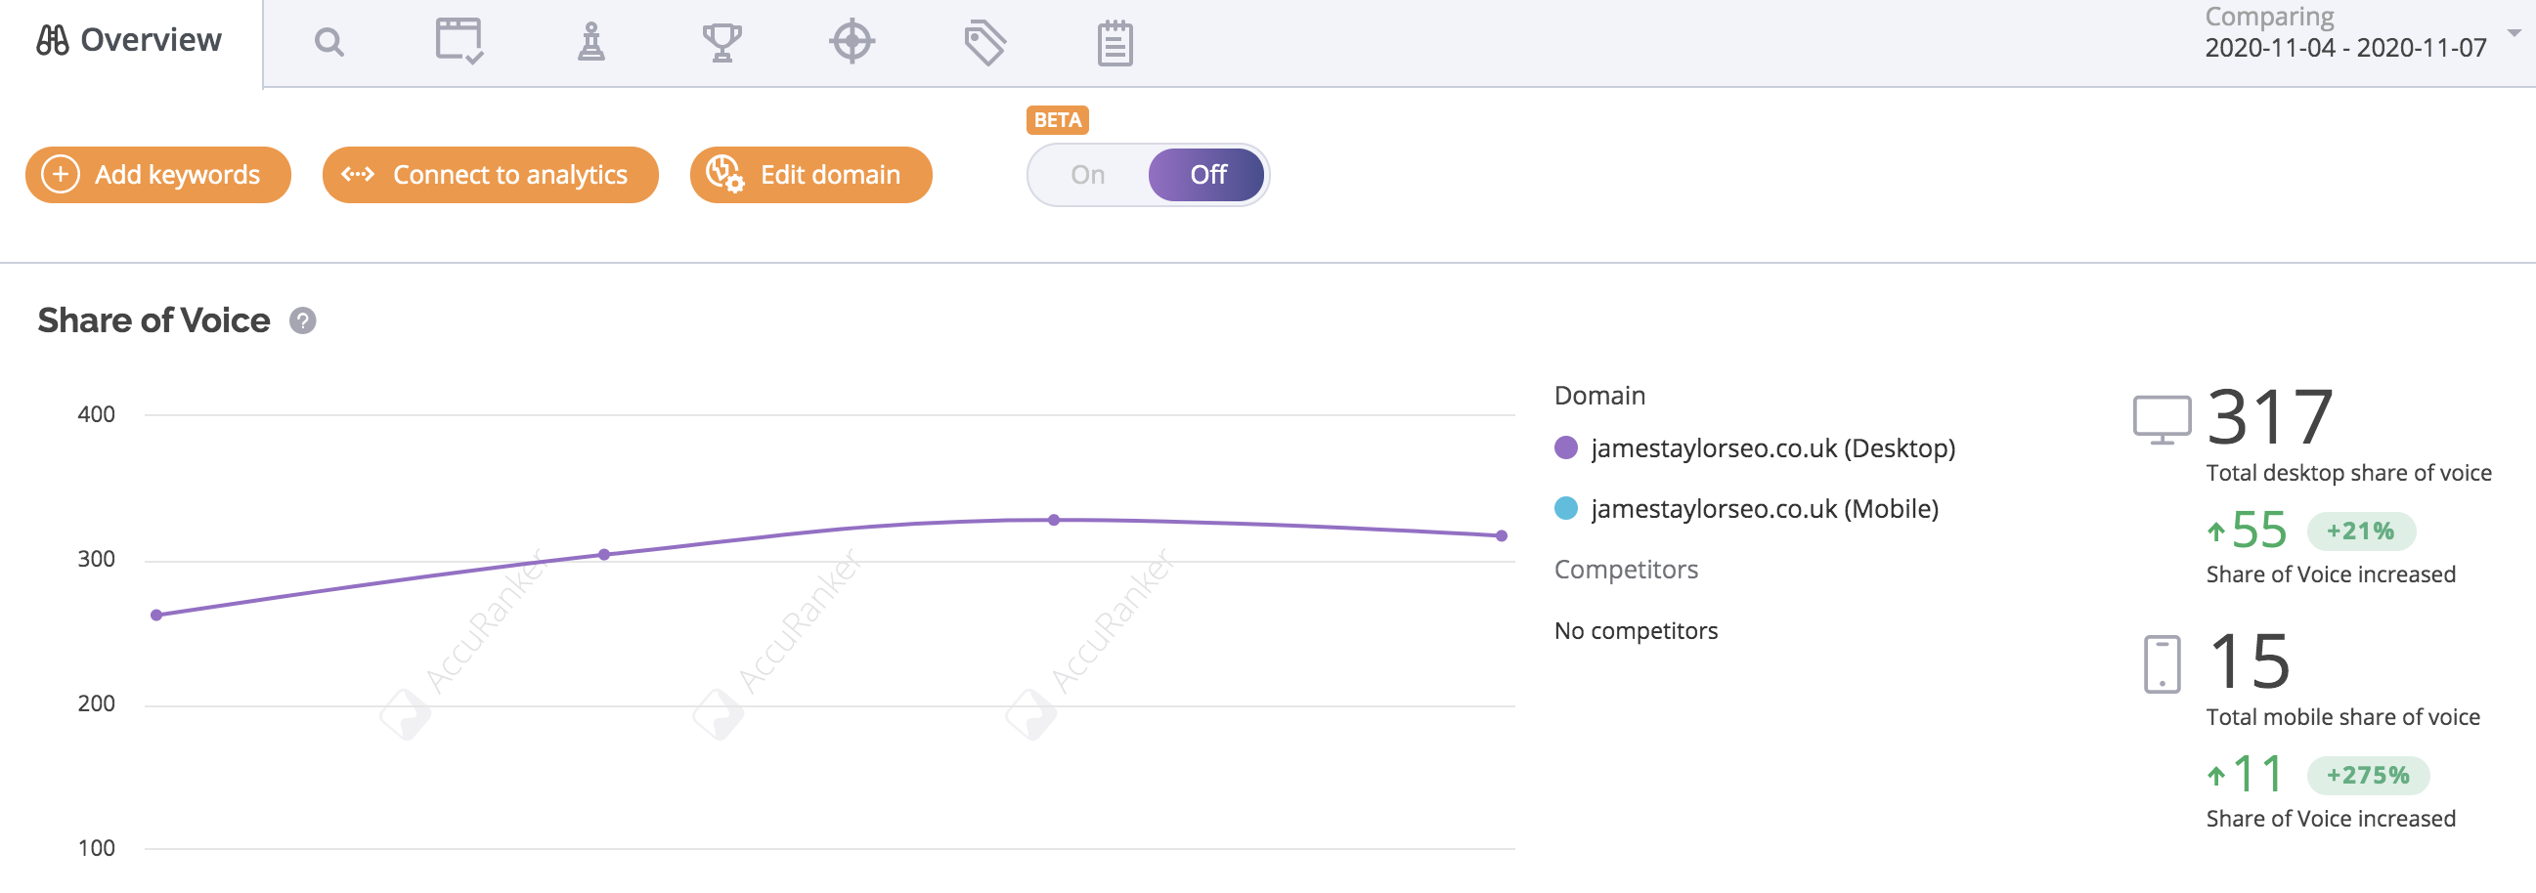The height and width of the screenshot is (893, 2536).
Task: Open the crosshair target tab
Action: click(x=852, y=42)
